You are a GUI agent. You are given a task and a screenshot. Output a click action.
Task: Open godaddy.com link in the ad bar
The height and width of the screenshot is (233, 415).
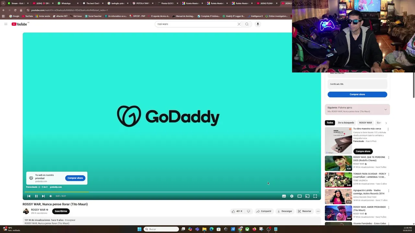click(x=56, y=187)
